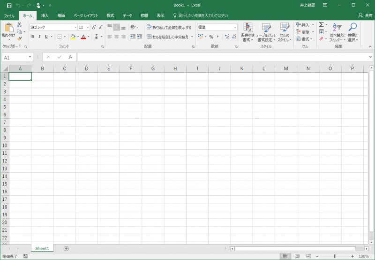375x260 pixels.
Task: Click the increase indent icon
Action: tap(139, 37)
